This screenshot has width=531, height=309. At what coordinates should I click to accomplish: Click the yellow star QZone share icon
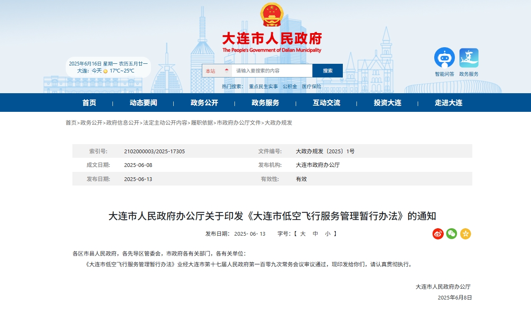(x=465, y=234)
